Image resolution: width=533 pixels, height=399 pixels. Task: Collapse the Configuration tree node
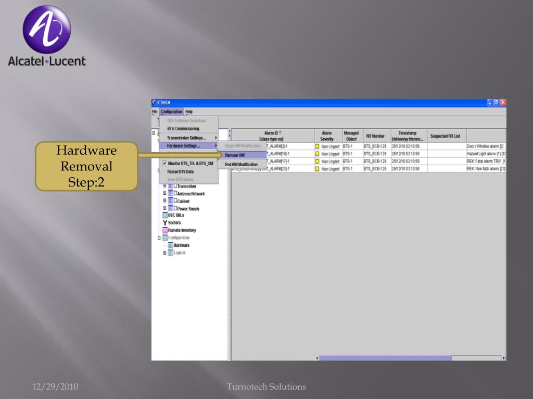coord(159,238)
